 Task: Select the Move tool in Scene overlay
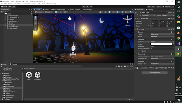coord(36,19)
